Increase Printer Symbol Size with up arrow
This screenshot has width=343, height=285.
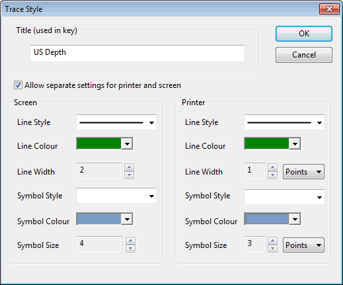272,241
